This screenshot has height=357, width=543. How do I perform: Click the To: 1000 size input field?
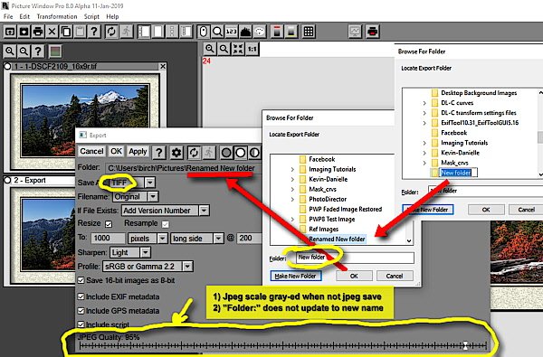coord(108,239)
